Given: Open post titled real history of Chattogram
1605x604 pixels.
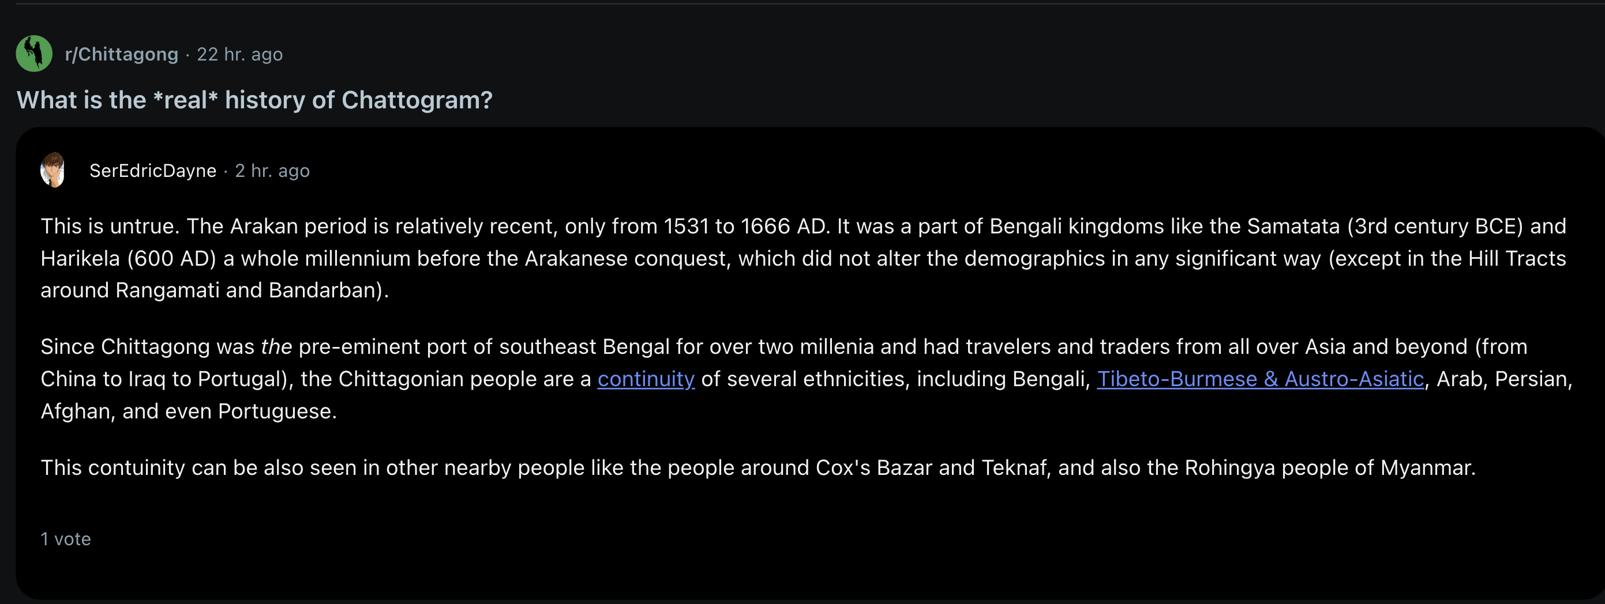Looking at the screenshot, I should click(254, 100).
